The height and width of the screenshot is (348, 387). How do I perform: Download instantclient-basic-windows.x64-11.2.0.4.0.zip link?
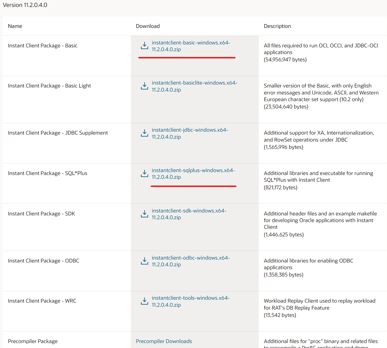191,46
